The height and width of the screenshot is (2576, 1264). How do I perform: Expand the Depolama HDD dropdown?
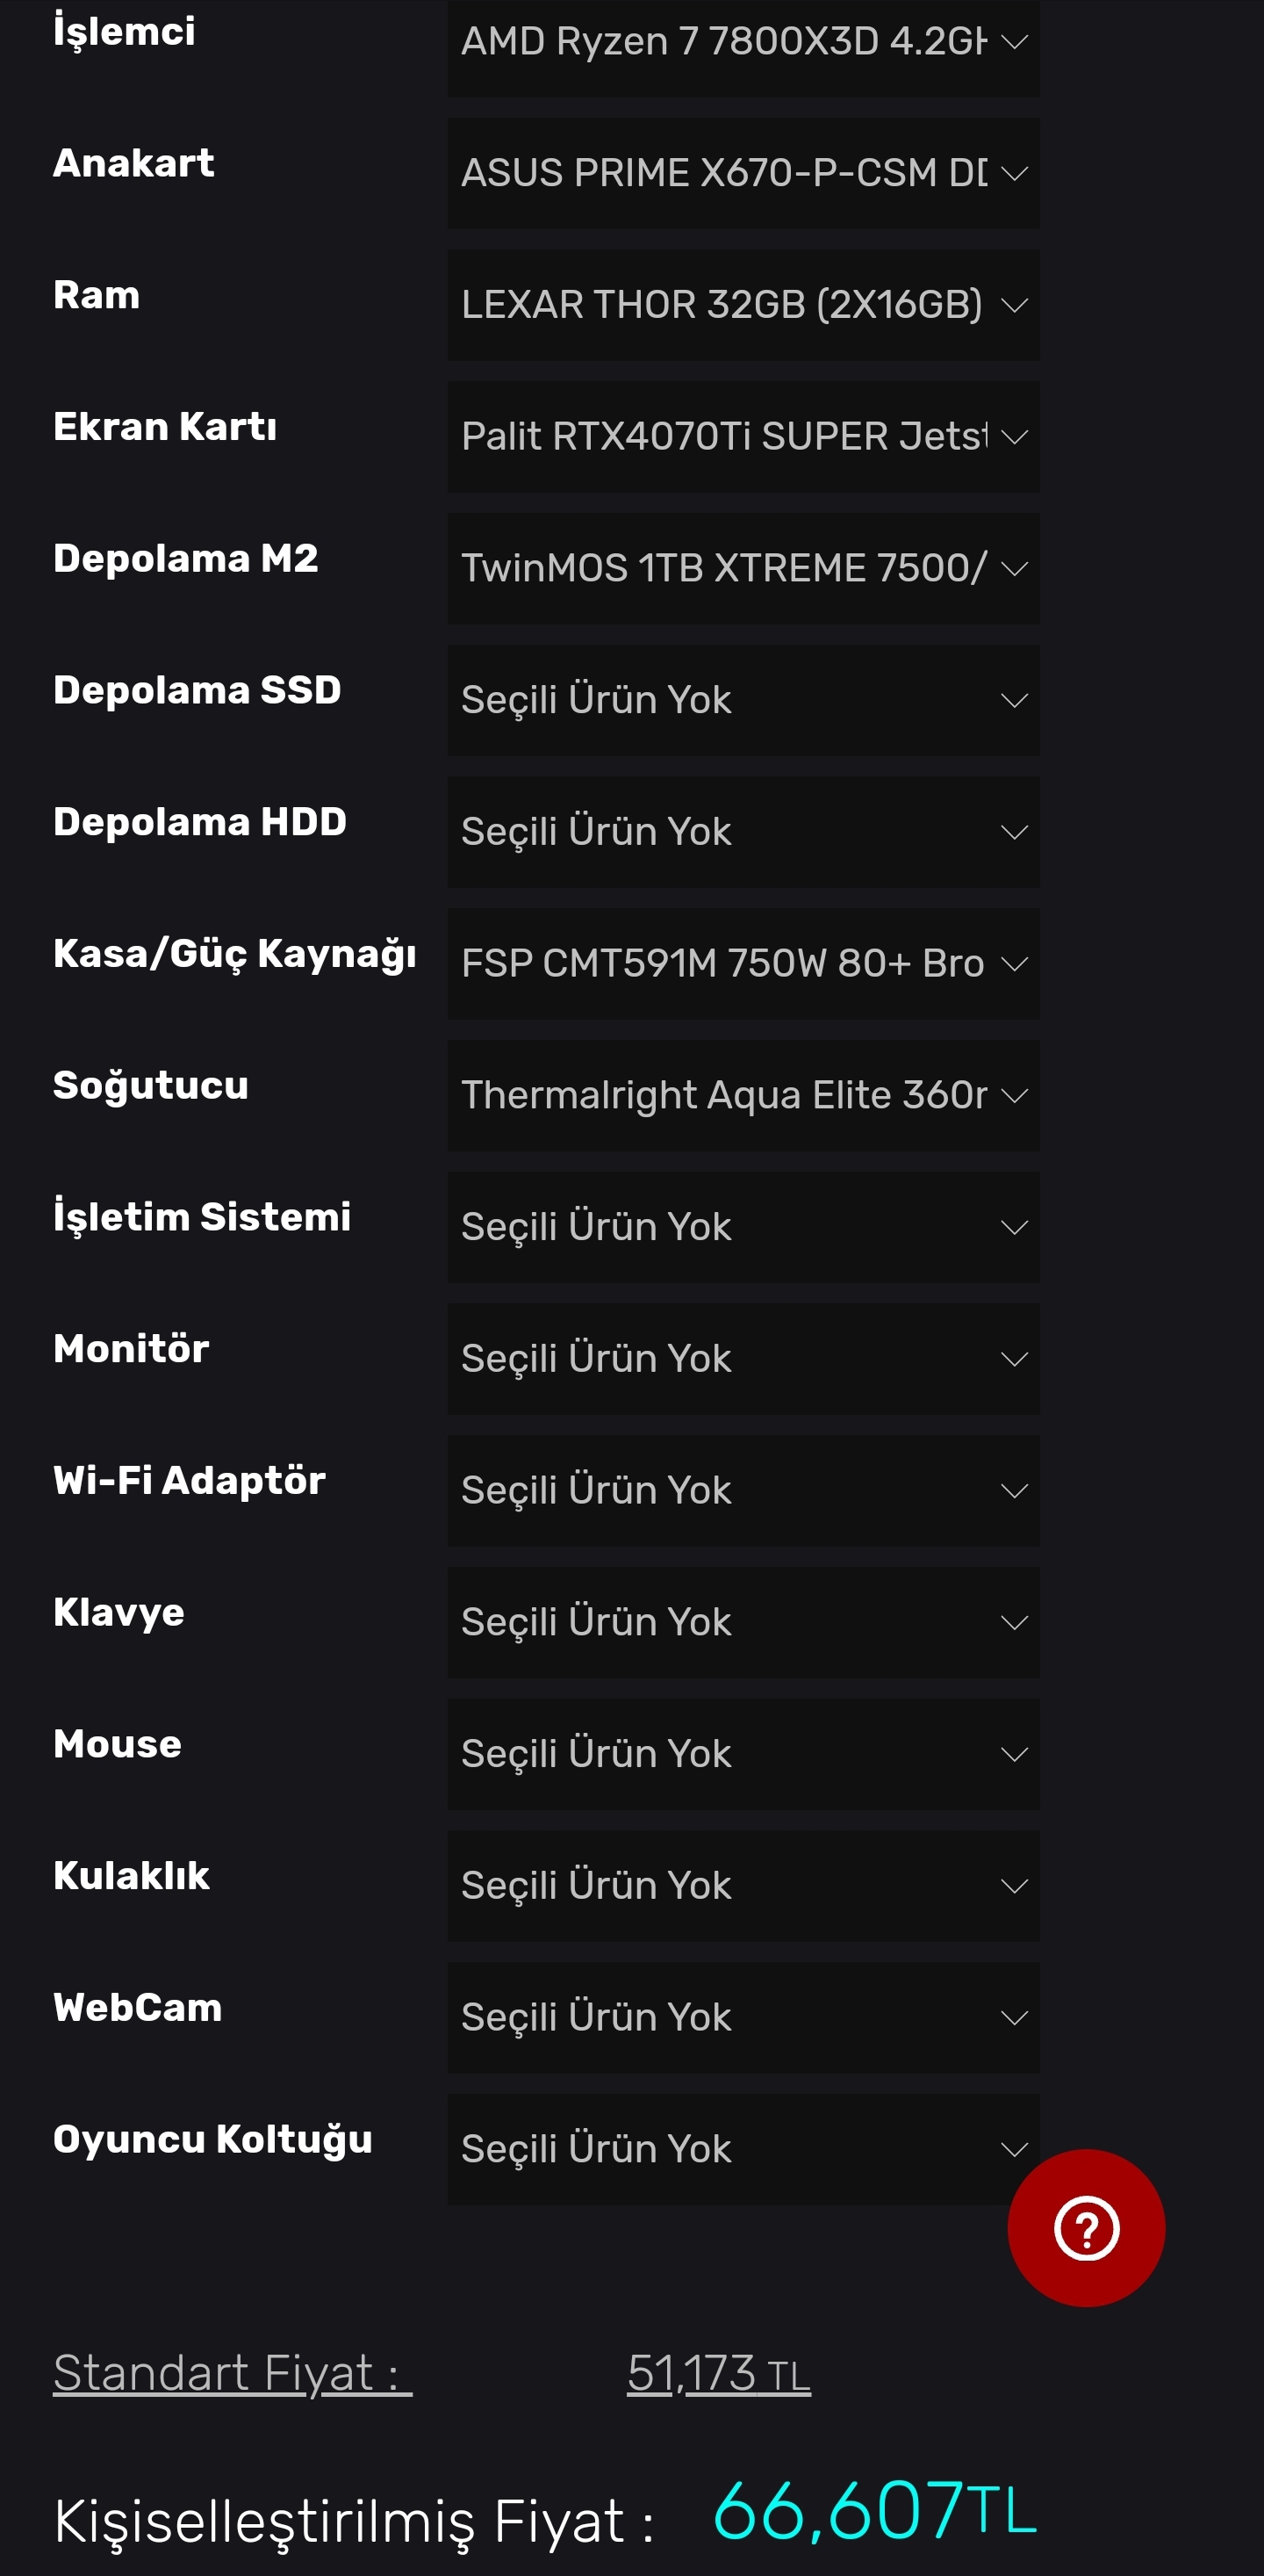click(x=743, y=832)
